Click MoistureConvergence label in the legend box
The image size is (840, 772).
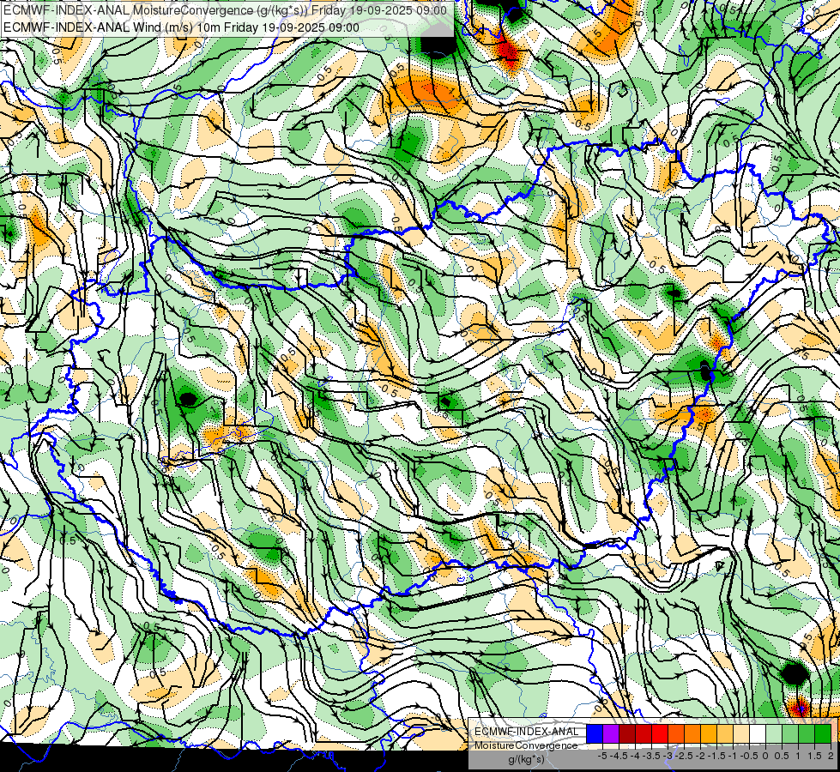pyautogui.click(x=526, y=745)
